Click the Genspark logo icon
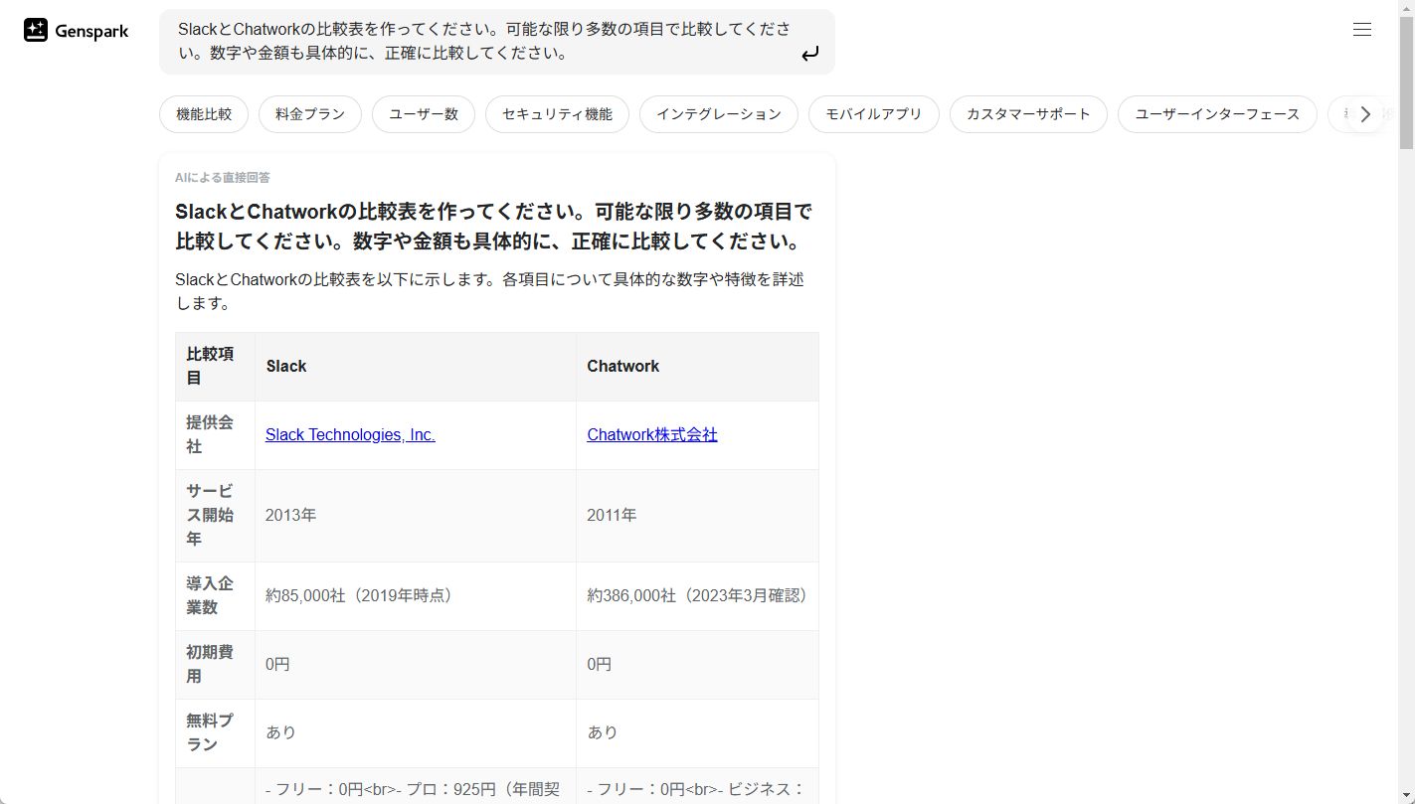The height and width of the screenshot is (804, 1415). (35, 29)
